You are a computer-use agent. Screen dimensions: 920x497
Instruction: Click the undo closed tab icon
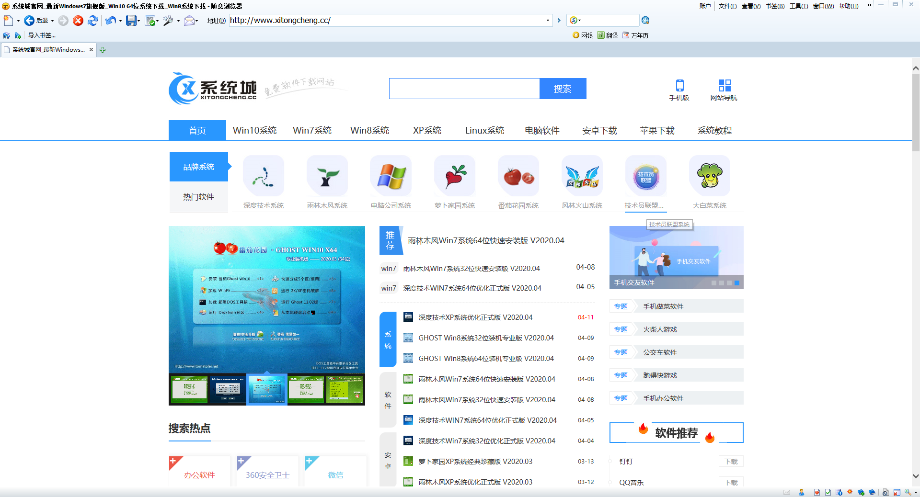click(111, 20)
